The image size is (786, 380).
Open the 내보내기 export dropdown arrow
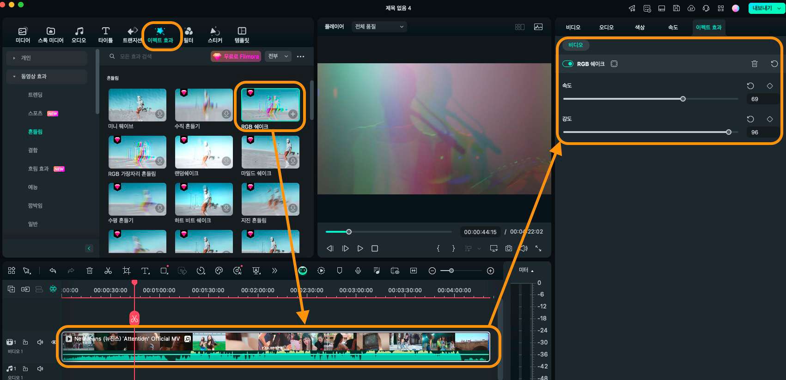(780, 8)
